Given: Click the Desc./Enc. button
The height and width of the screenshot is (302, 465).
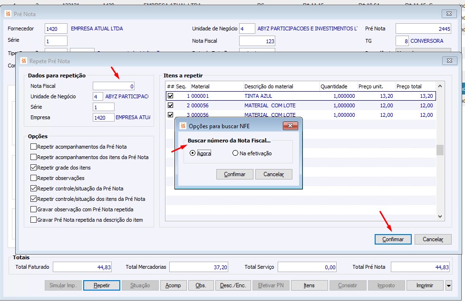Looking at the screenshot, I should point(233,285).
